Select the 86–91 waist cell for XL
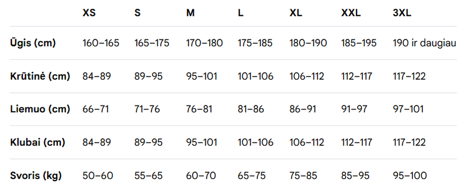This screenshot has width=474, height=192. pyautogui.click(x=303, y=109)
